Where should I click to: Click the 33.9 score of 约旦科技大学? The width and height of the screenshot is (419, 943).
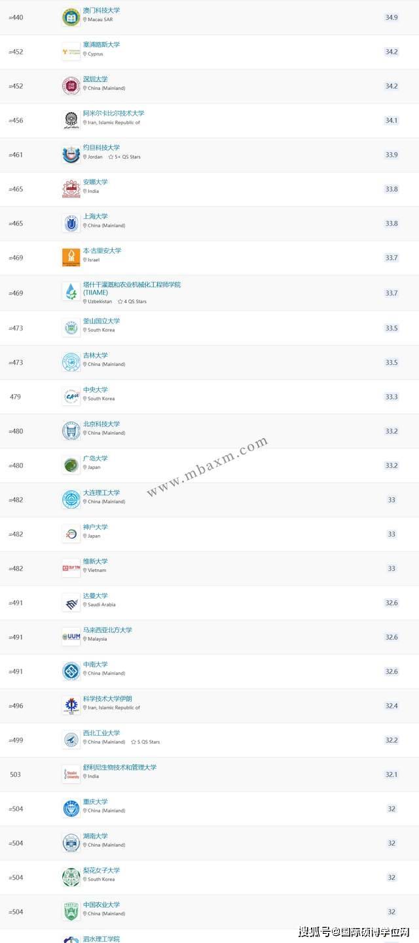[392, 155]
